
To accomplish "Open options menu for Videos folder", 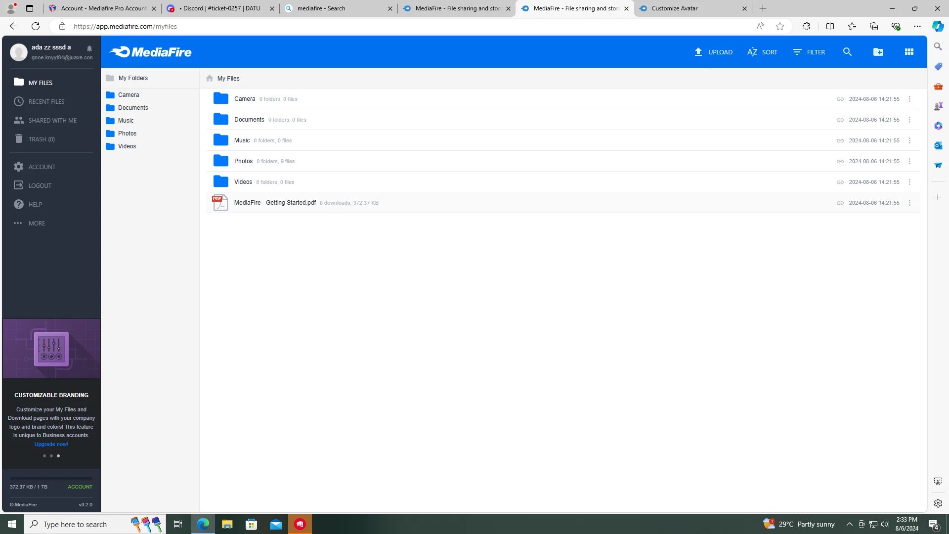I will [909, 182].
